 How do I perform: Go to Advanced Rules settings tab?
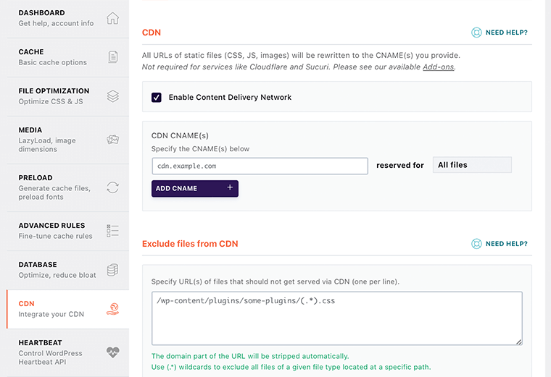[x=51, y=230]
